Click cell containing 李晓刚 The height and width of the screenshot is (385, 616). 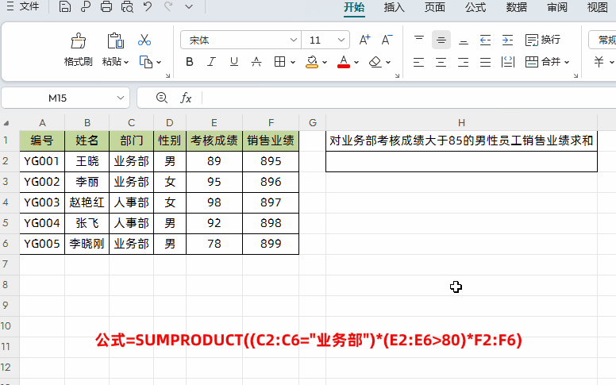pos(87,244)
